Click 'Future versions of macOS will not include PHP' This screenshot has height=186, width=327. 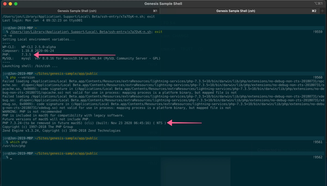pos(46,119)
